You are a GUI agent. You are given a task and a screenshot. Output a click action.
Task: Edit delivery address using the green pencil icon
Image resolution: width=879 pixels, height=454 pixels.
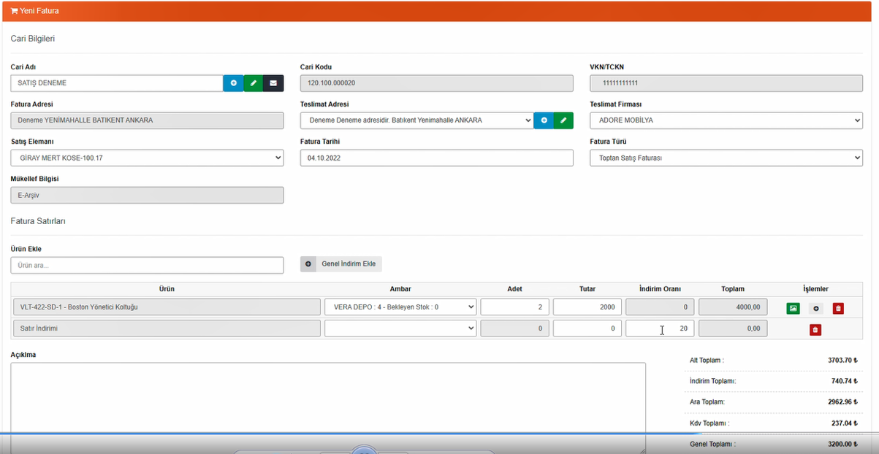pos(563,120)
